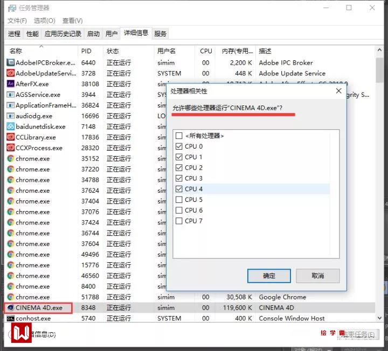The height and width of the screenshot is (351, 388).
Task: Switch to the 性能 tab
Action: tap(32, 33)
